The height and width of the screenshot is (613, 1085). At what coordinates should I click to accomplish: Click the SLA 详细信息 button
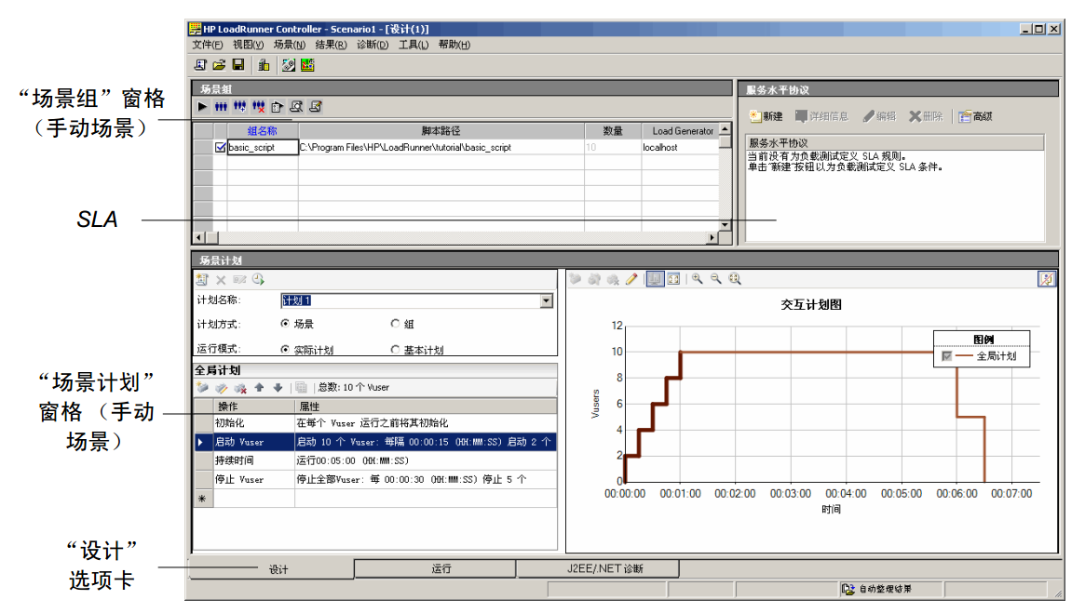pyautogui.click(x=821, y=116)
